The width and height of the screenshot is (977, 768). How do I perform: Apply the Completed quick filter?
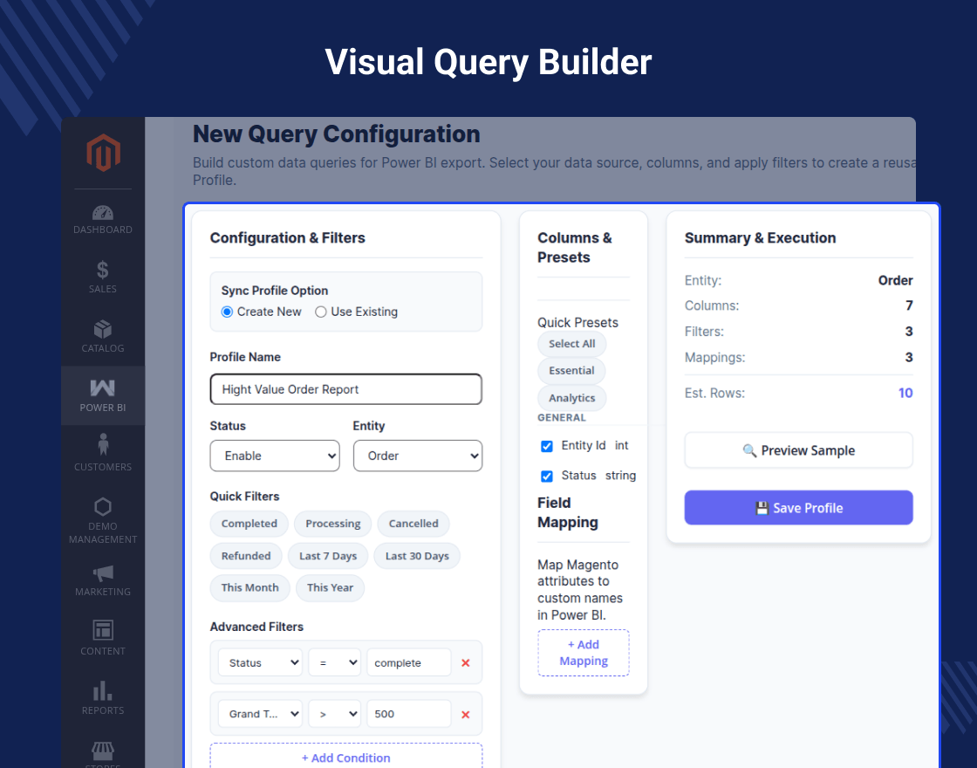pos(249,524)
